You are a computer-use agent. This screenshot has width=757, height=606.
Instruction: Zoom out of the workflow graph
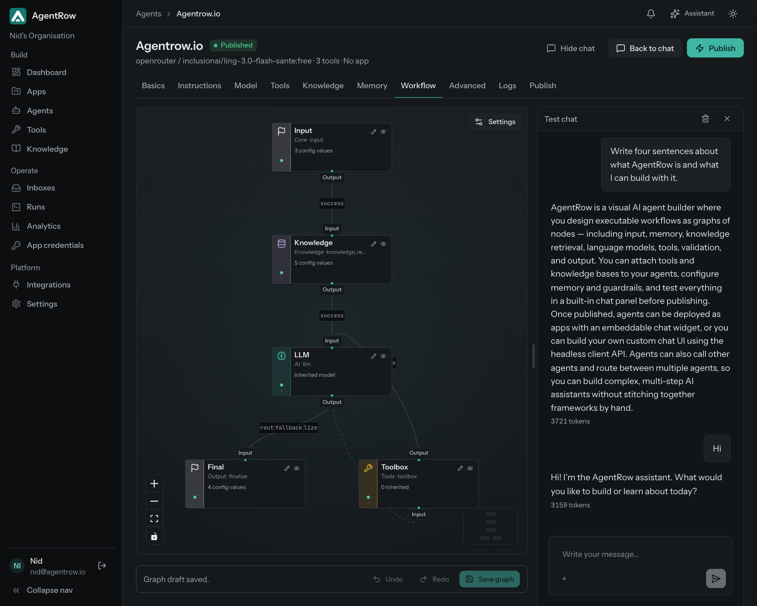click(x=154, y=501)
